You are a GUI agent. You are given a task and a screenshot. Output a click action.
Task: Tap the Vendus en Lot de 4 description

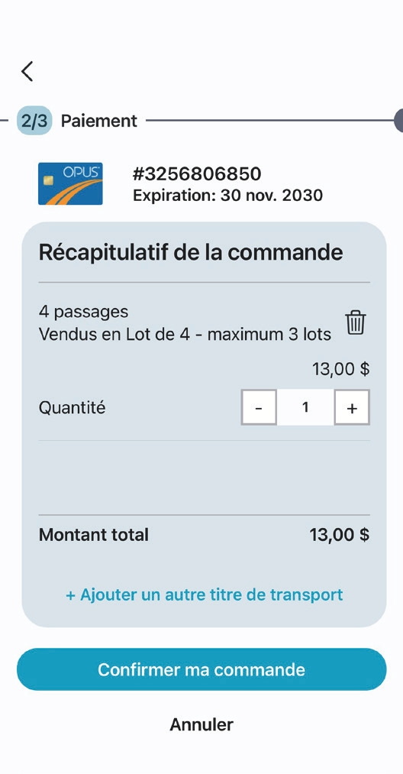185,334
